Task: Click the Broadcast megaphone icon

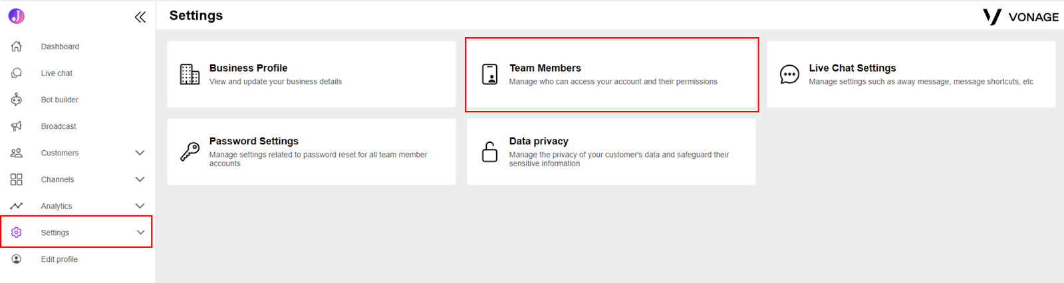Action: coord(17,126)
